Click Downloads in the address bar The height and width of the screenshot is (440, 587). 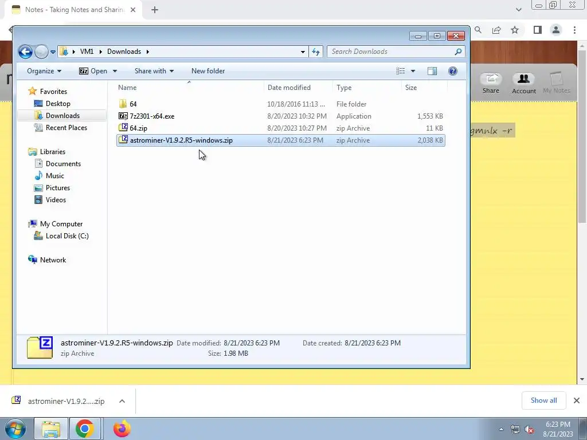click(124, 52)
